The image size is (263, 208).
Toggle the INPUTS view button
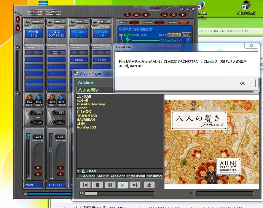tap(159, 23)
